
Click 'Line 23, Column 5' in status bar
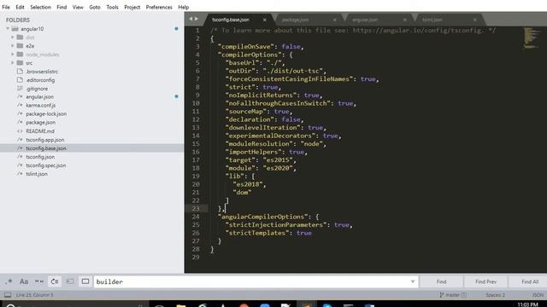click(x=34, y=295)
